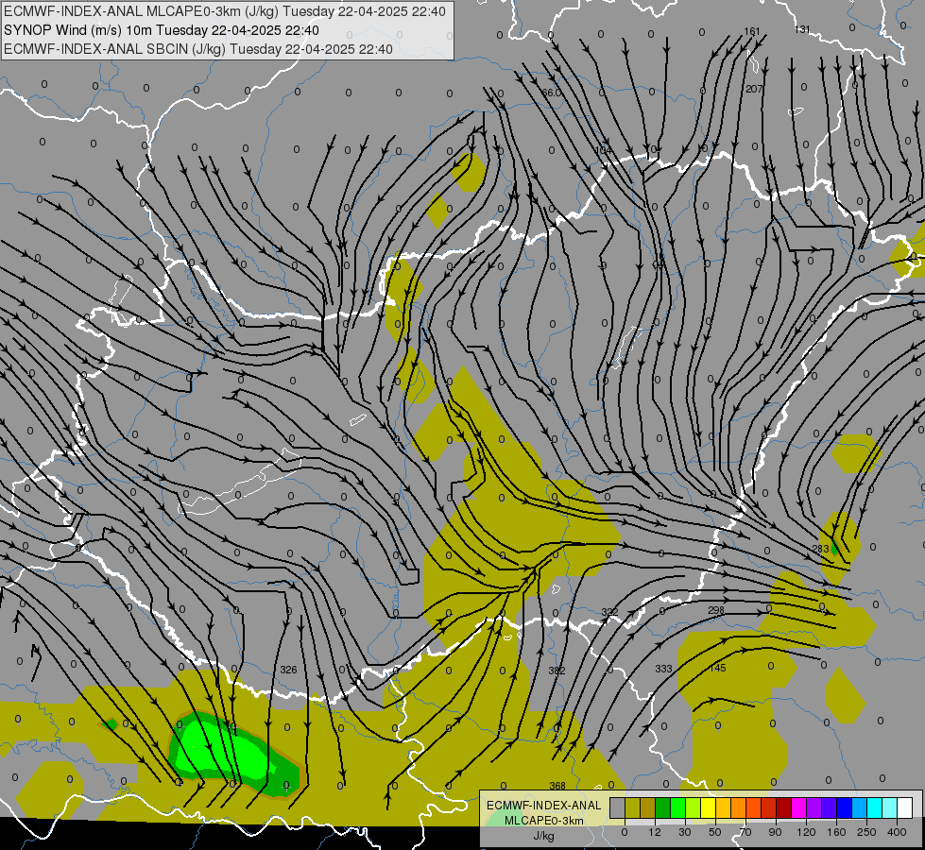This screenshot has height=850, width=925.
Task: Click the legend scale value 120
Action: [x=807, y=832]
